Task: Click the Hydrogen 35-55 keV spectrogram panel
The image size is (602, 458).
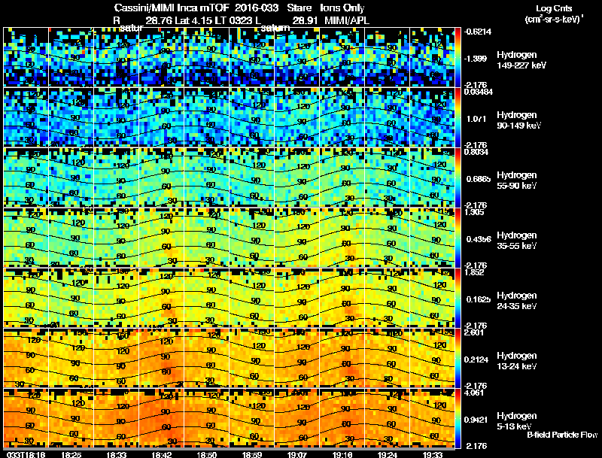Action: tap(229, 238)
